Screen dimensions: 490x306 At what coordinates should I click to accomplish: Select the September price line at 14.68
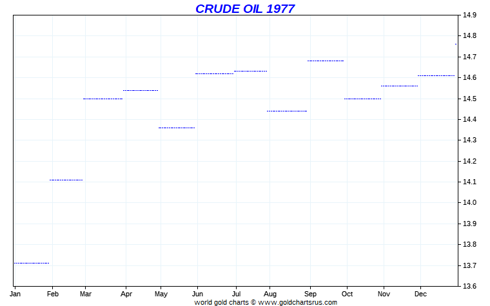(x=326, y=61)
